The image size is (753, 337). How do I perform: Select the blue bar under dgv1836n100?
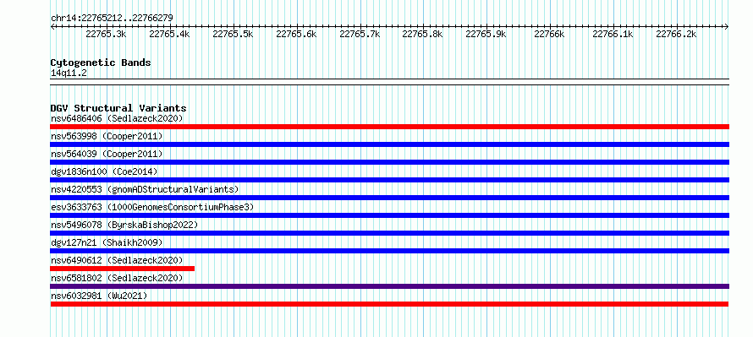point(389,180)
